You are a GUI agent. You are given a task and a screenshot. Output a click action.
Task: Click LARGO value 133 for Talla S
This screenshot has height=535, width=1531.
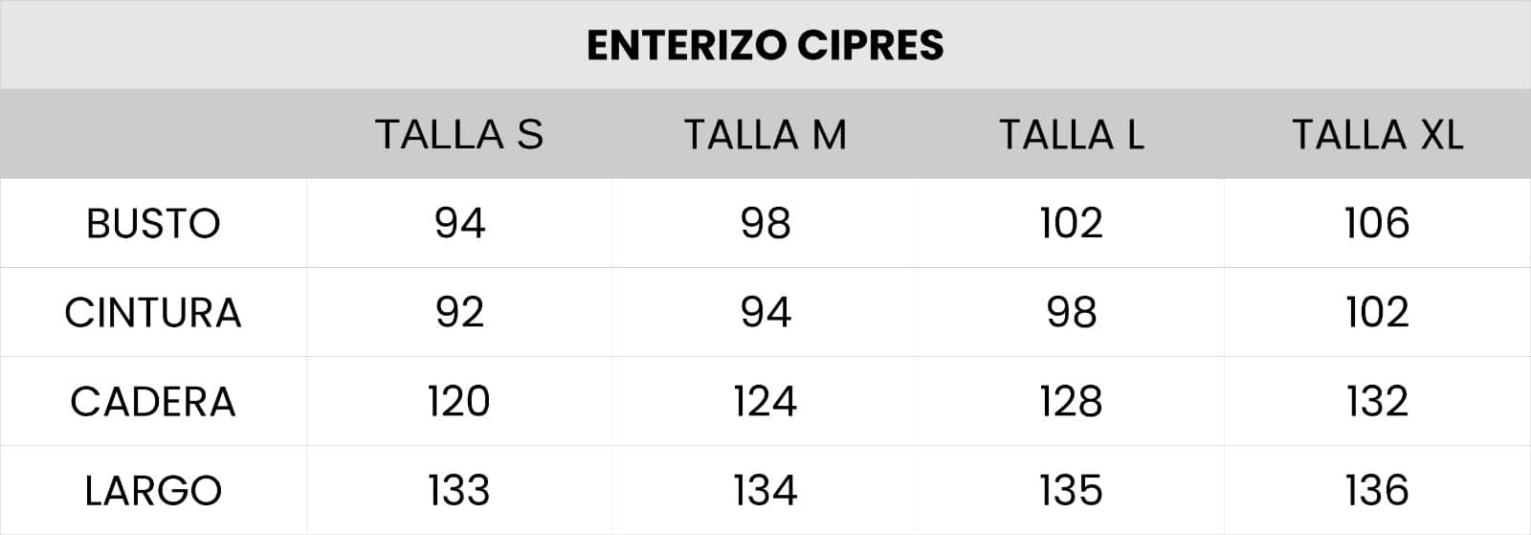[459, 490]
